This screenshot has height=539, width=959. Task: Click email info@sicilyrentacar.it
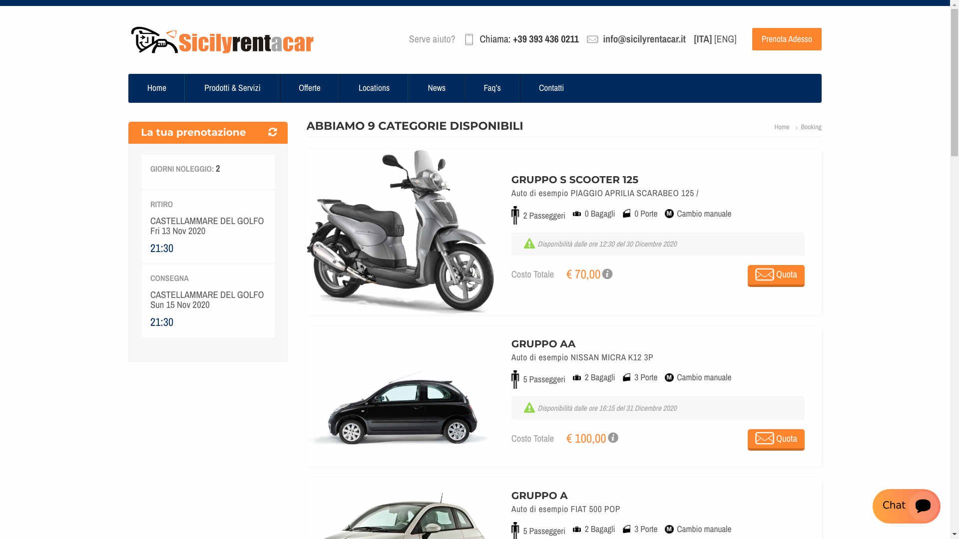coord(644,39)
